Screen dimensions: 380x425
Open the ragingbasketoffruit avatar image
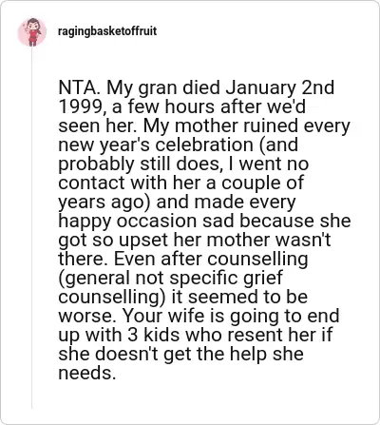pyautogui.click(x=32, y=31)
